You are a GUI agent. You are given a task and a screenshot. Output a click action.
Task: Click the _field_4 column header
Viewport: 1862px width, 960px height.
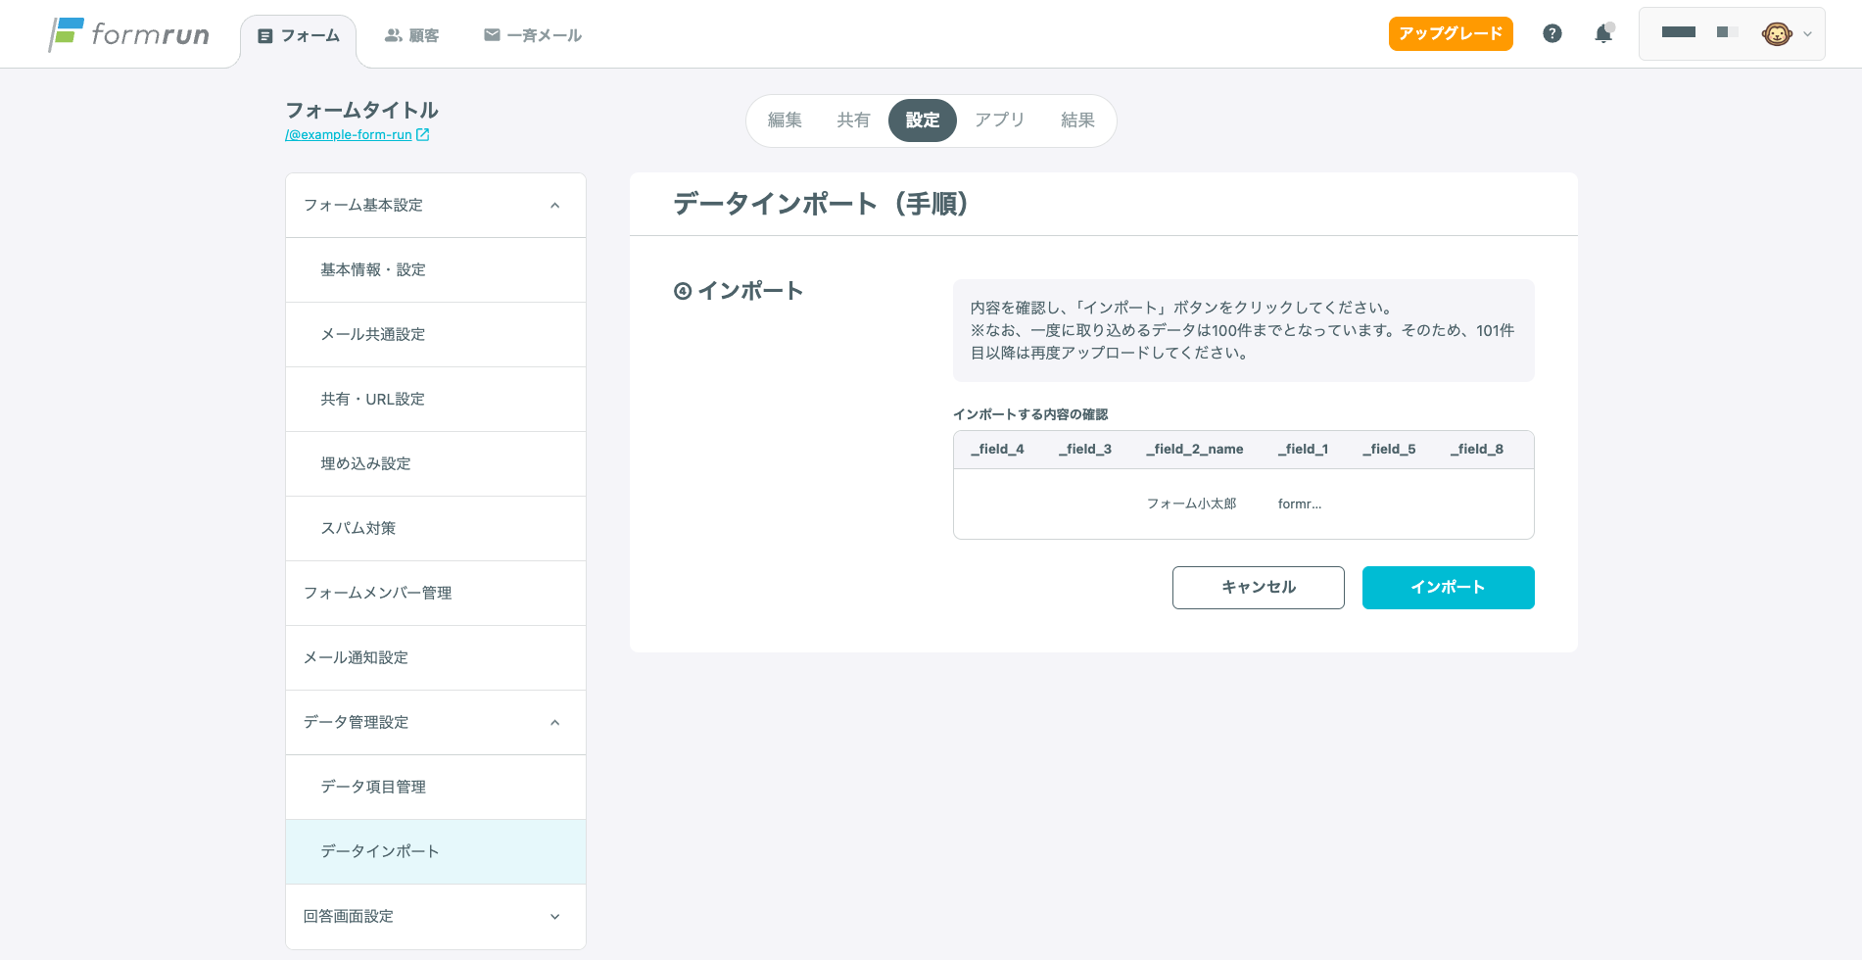[x=997, y=450]
